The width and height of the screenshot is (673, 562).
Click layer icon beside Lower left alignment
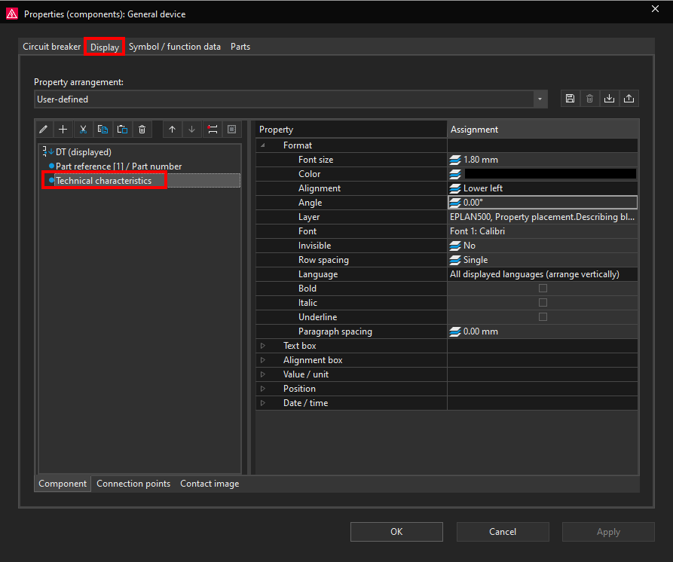455,188
